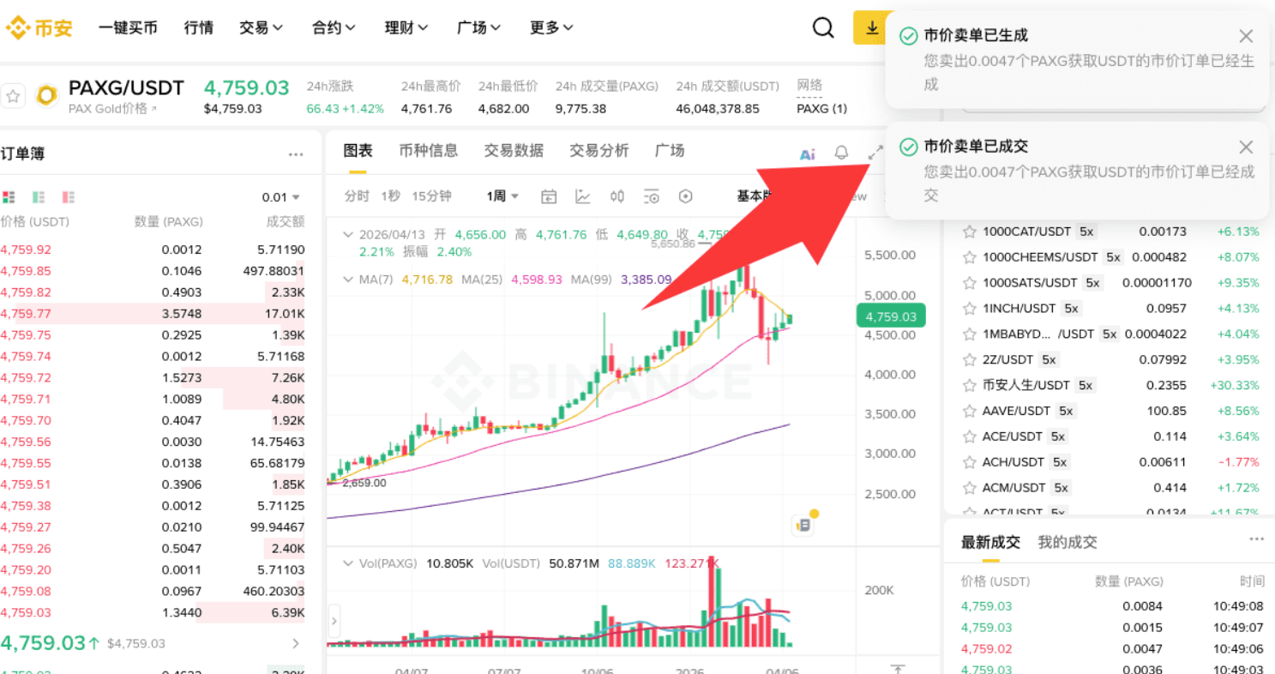Open the 1周 interval dropdown
1275x674 pixels.
(x=501, y=196)
